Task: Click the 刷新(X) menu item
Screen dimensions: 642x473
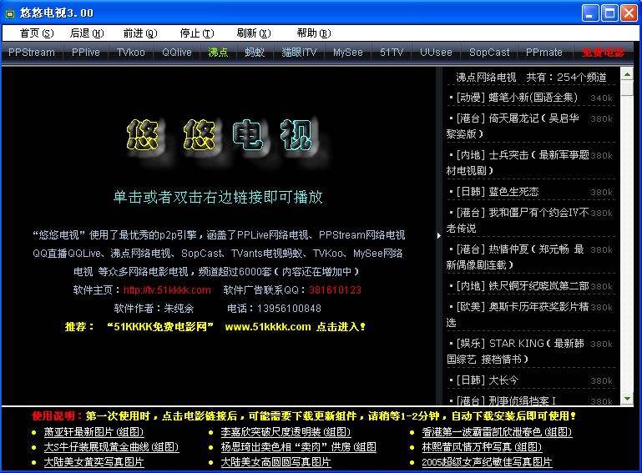Action: click(x=253, y=33)
